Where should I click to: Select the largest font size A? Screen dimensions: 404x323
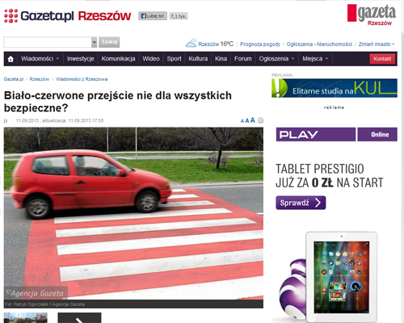(x=252, y=120)
